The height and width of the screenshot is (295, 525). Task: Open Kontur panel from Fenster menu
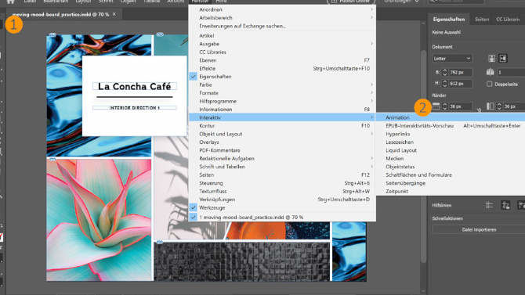tap(282, 126)
